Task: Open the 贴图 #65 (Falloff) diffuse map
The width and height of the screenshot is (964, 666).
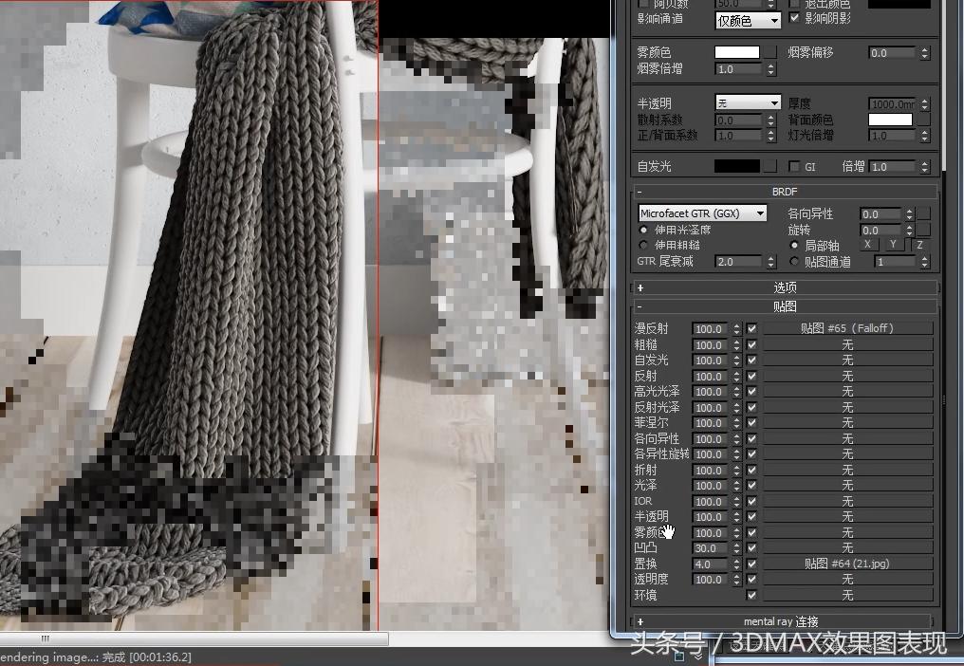Action: [x=848, y=329]
